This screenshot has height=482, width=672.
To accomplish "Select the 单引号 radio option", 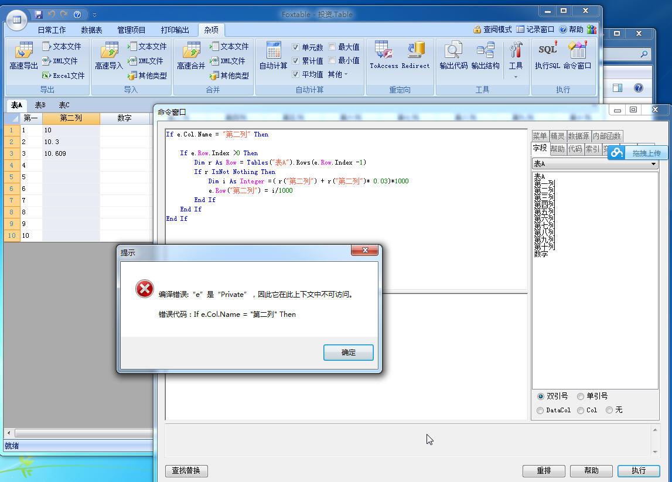I will click(x=580, y=396).
